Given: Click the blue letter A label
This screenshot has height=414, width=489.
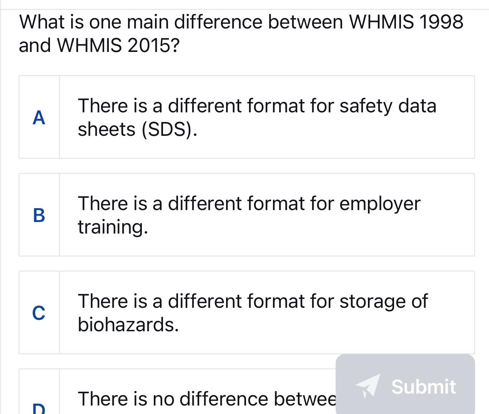Looking at the screenshot, I should point(39,117).
